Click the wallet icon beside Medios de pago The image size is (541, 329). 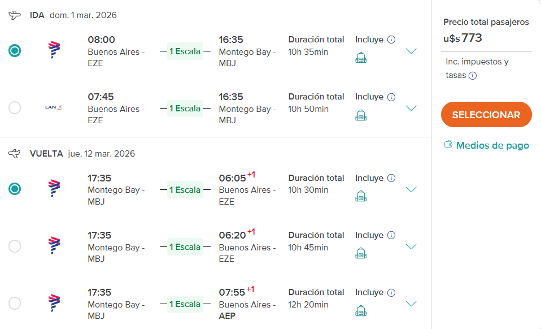(448, 145)
